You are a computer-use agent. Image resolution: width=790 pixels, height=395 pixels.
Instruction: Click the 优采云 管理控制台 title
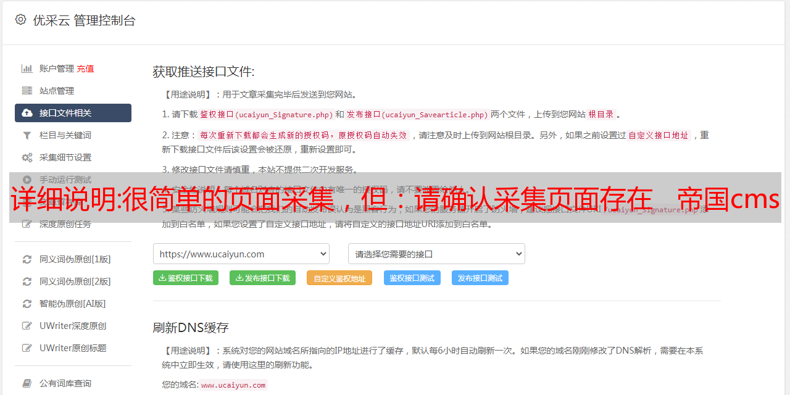click(84, 20)
